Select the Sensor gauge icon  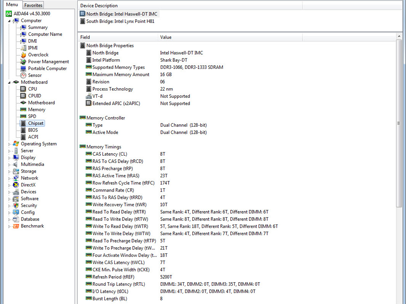[x=23, y=75]
